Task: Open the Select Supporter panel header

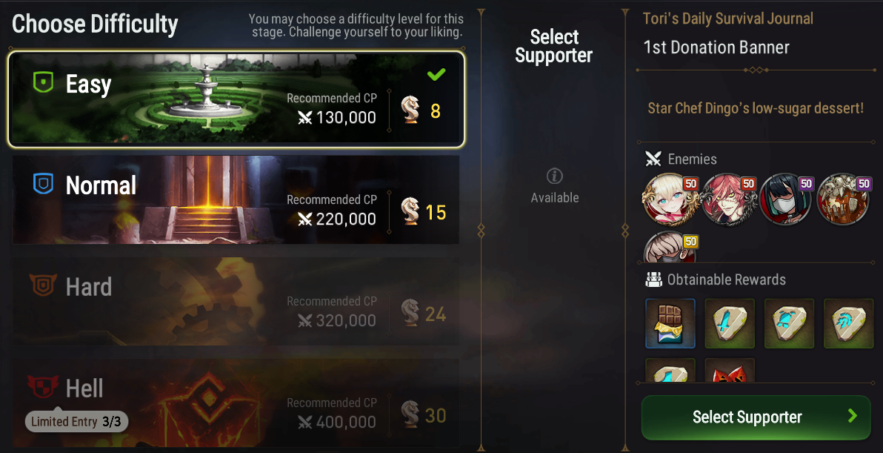Action: click(x=554, y=46)
